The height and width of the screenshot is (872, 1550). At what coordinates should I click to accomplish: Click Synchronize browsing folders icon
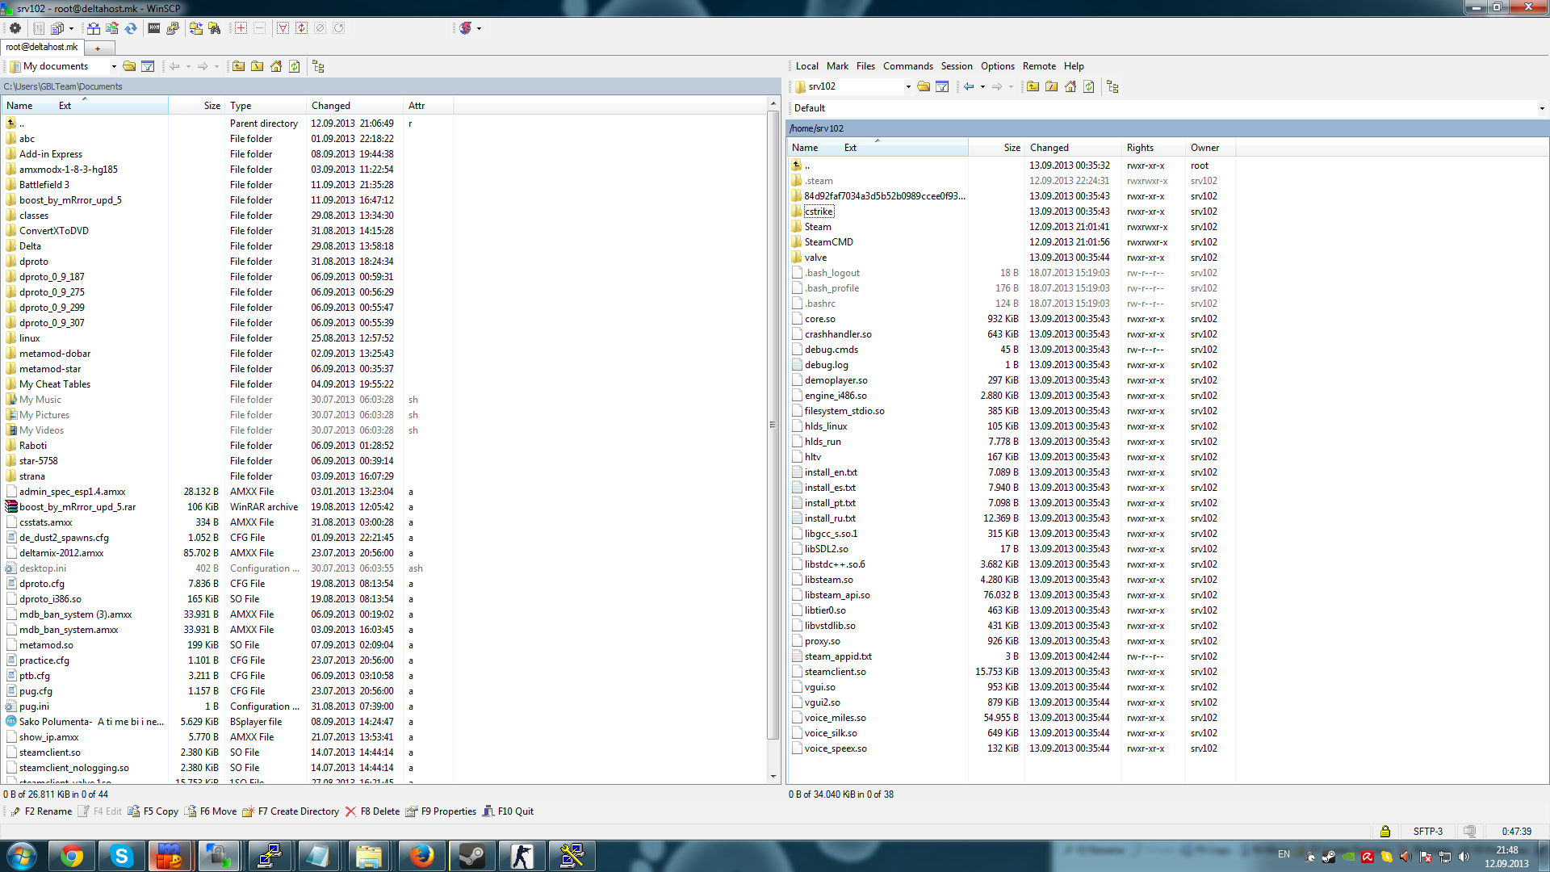coord(196,28)
